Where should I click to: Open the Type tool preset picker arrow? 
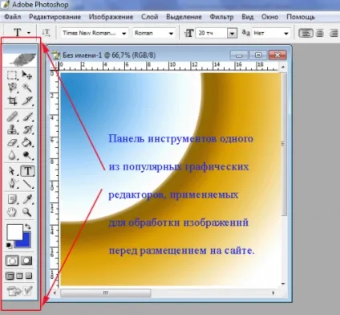(29, 33)
